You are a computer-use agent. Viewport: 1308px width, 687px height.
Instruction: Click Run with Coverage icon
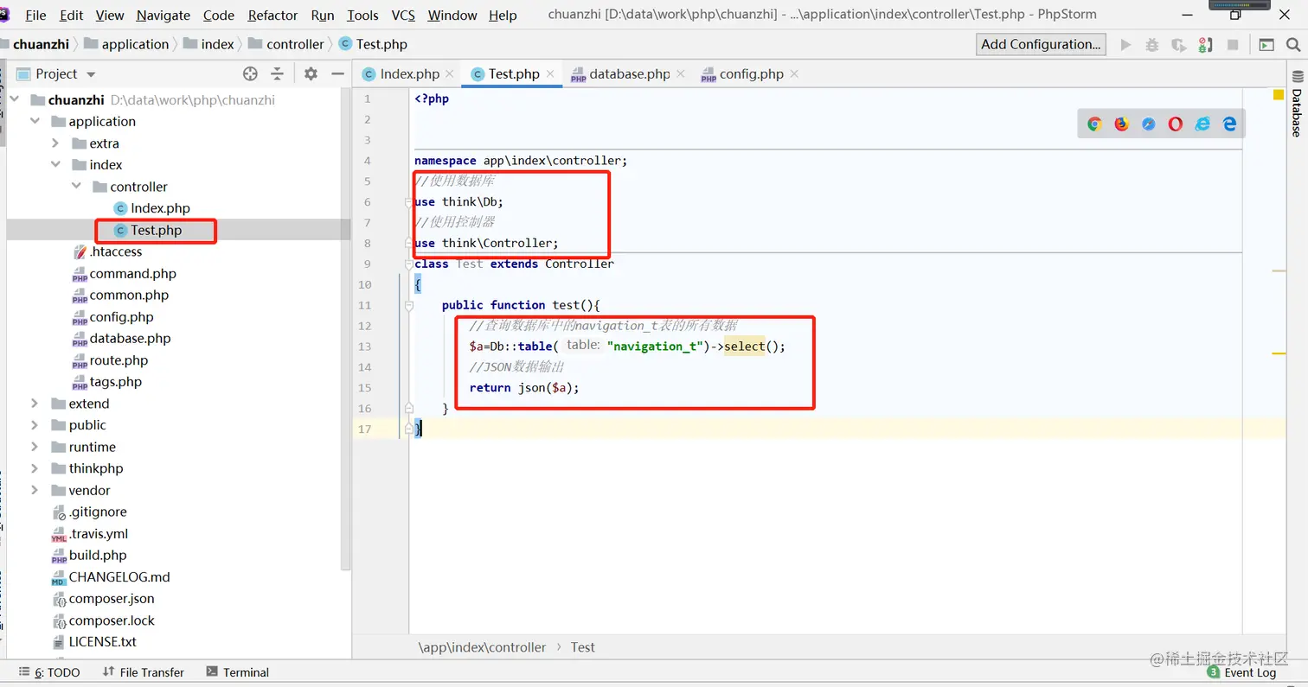[1178, 45]
